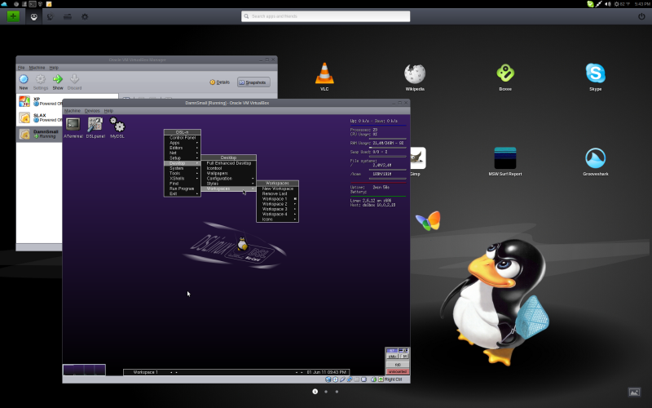This screenshot has width=652, height=408.
Task: Click the workspace pager at VM bottom-left
Action: pyautogui.click(x=85, y=370)
